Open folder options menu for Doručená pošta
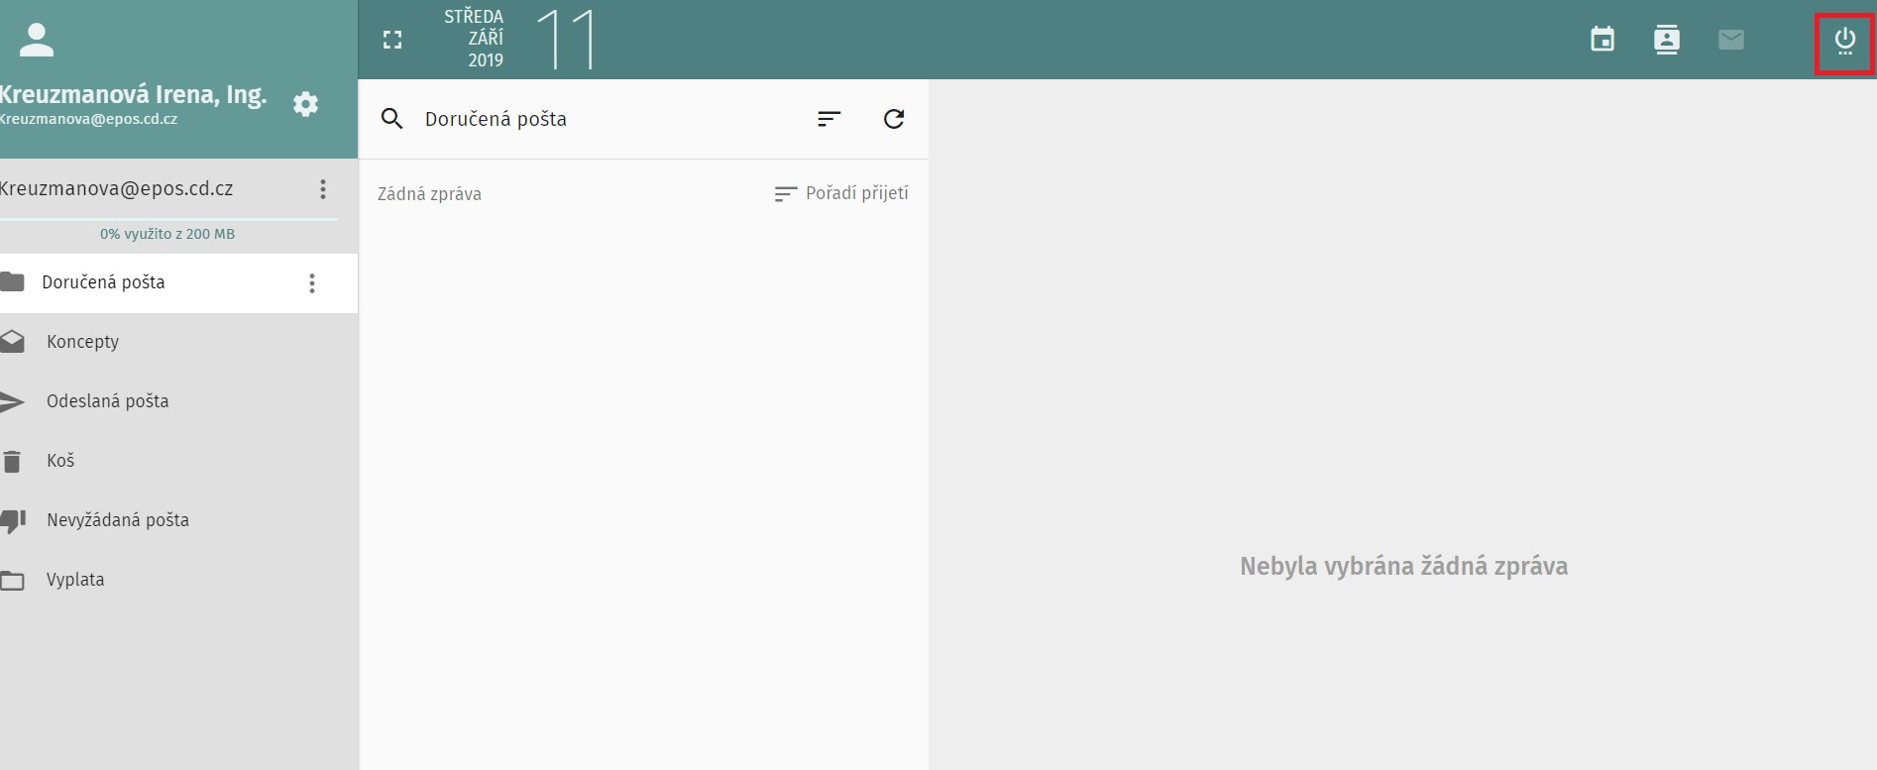Screen dimensions: 1877x770 (312, 283)
